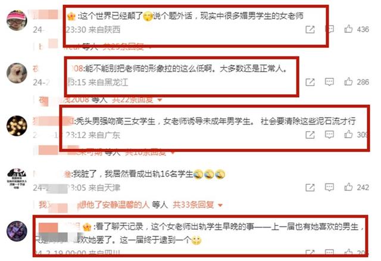The image size is (381, 261).
Task: Open the sparkling lights avatar profile
Action: point(17,126)
